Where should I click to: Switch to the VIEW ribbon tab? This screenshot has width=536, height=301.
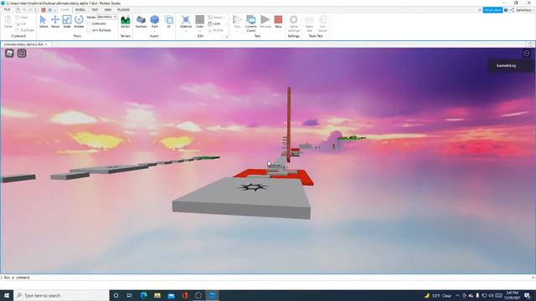(108, 10)
